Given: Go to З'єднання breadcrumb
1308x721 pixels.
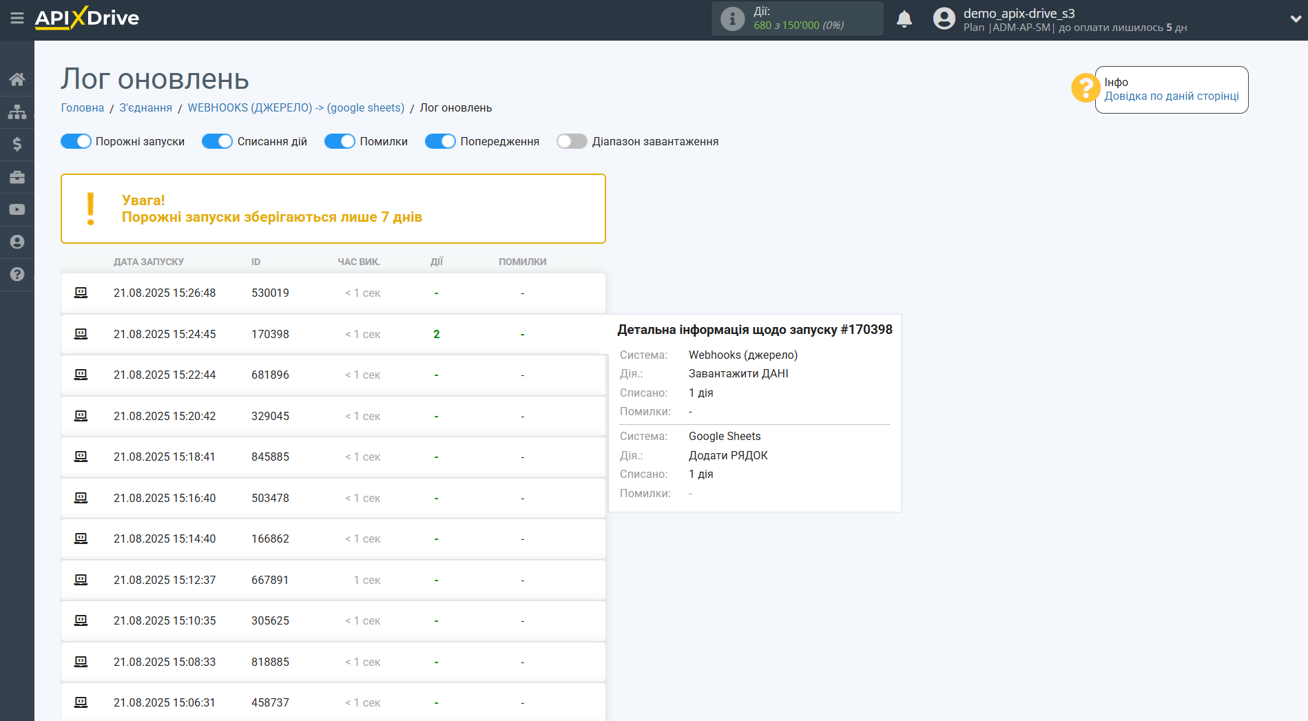Looking at the screenshot, I should click(146, 107).
